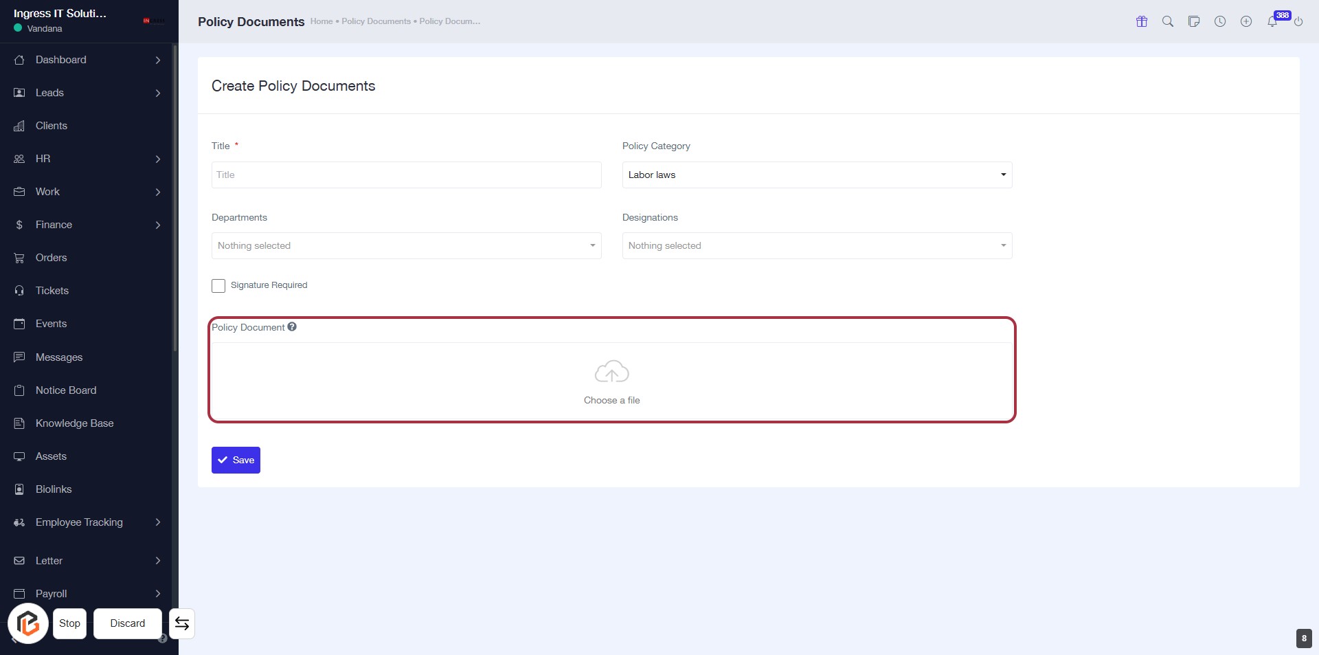The image size is (1319, 655).
Task: Open the Designations dropdown
Action: 817,246
